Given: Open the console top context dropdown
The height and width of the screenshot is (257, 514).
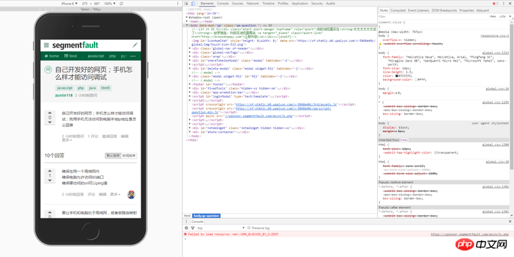Looking at the screenshot, I should (x=221, y=228).
